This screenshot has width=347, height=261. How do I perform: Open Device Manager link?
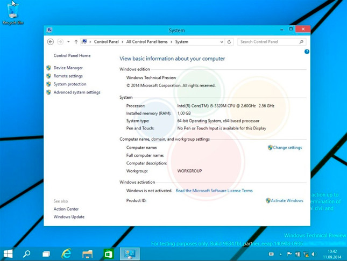68,68
